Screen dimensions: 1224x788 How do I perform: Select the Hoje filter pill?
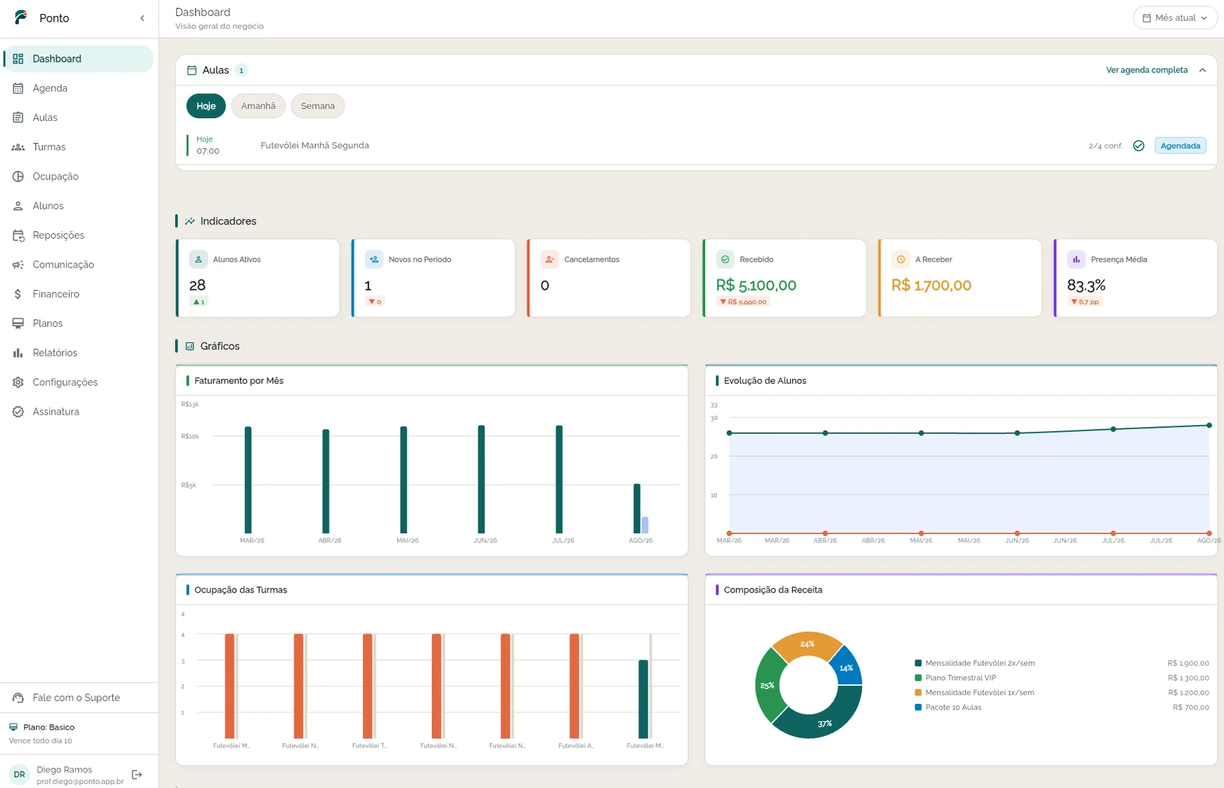click(206, 106)
